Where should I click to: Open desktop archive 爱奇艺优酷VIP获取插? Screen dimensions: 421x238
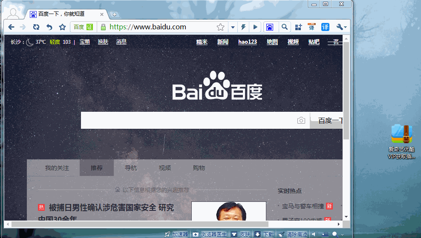(402, 142)
